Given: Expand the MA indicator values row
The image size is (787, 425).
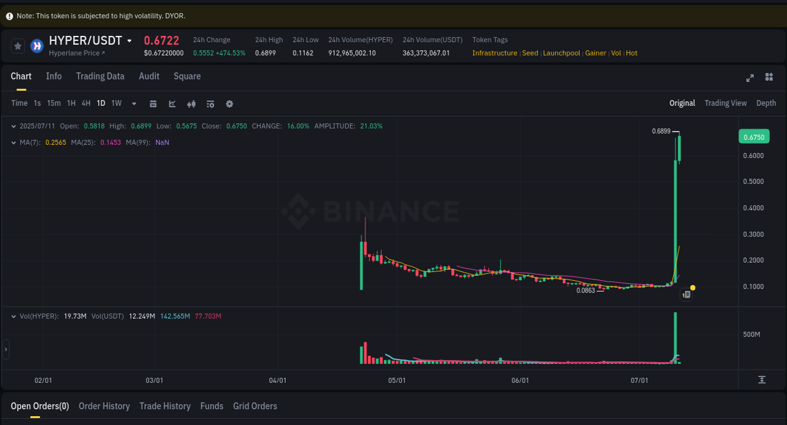Looking at the screenshot, I should (x=14, y=142).
